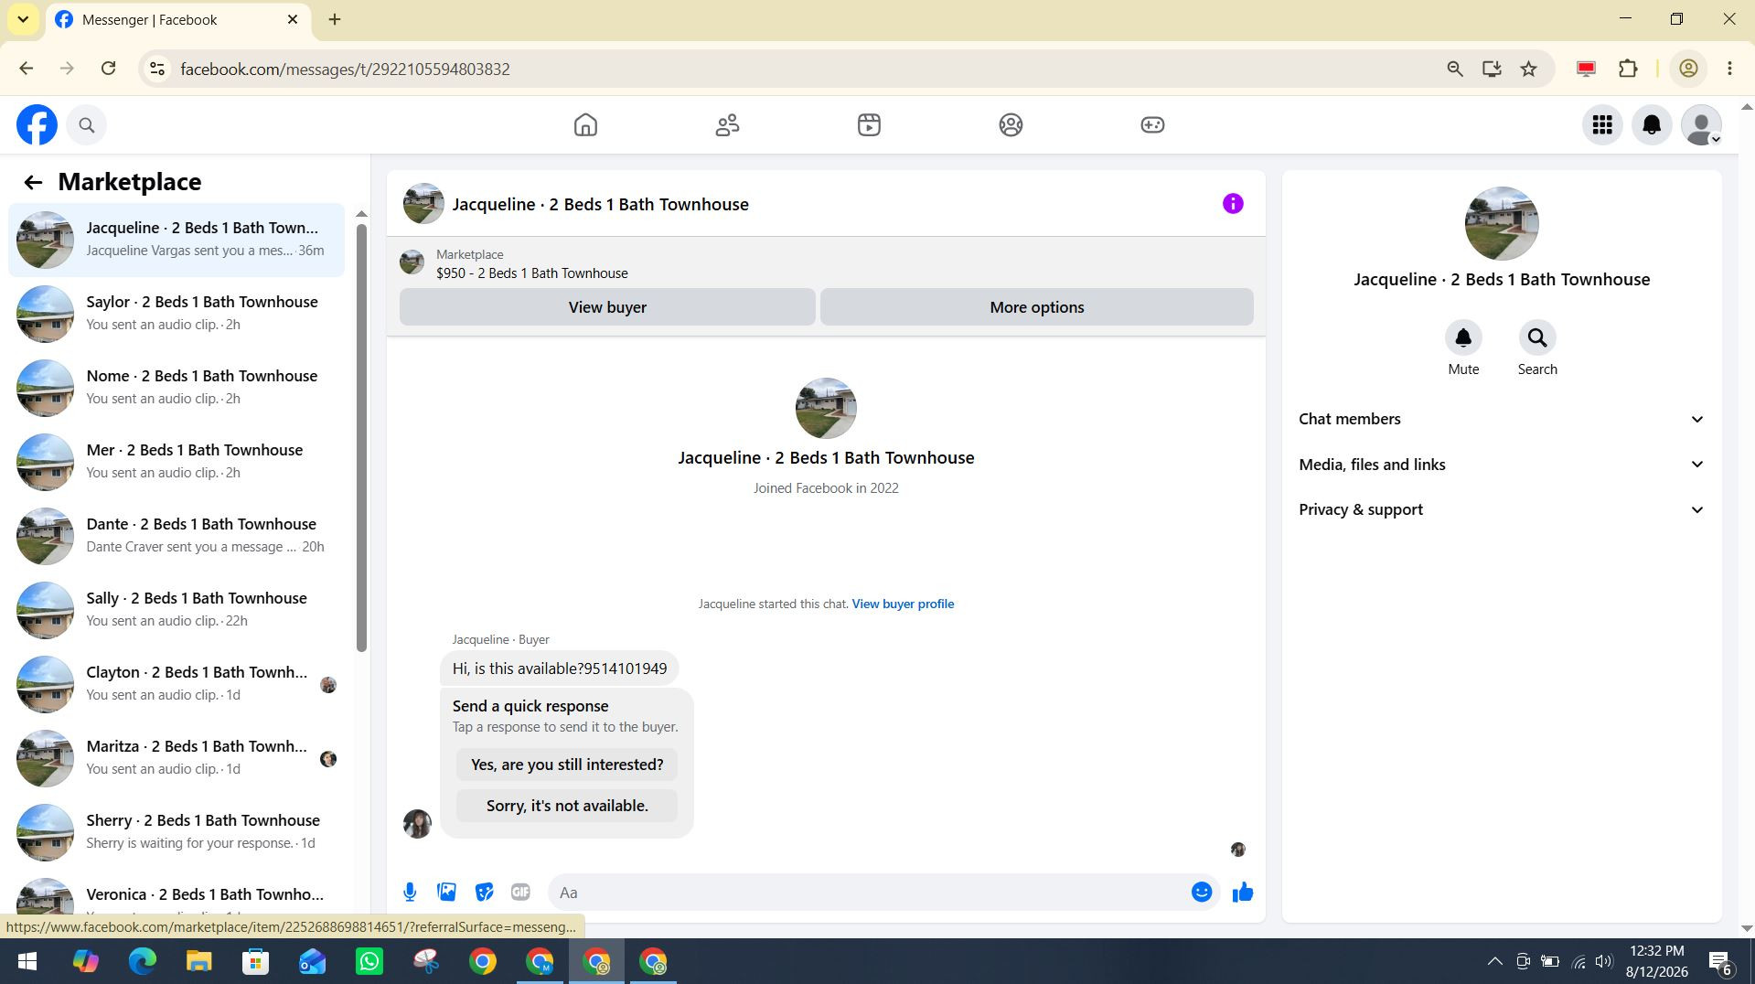Click the Facebook logo

point(37,125)
